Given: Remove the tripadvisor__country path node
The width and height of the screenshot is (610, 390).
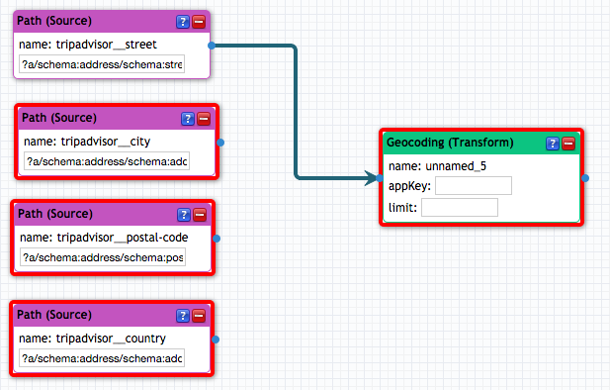Looking at the screenshot, I should point(199,316).
